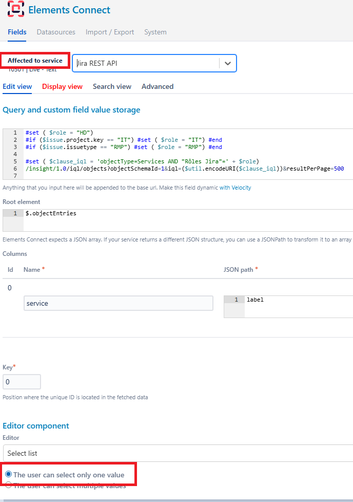This screenshot has height=502, width=353.
Task: Open the System tab
Action: click(x=155, y=32)
